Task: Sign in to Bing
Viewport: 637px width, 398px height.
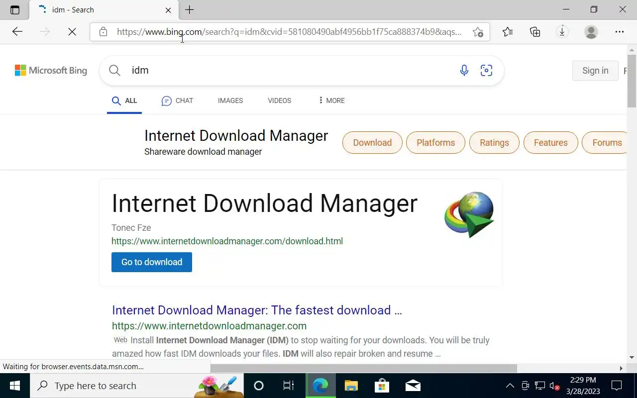Action: tap(595, 71)
